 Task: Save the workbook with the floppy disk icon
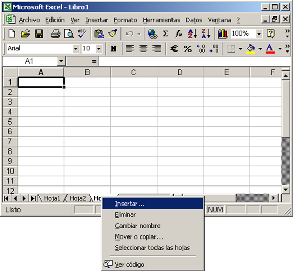tap(39, 34)
